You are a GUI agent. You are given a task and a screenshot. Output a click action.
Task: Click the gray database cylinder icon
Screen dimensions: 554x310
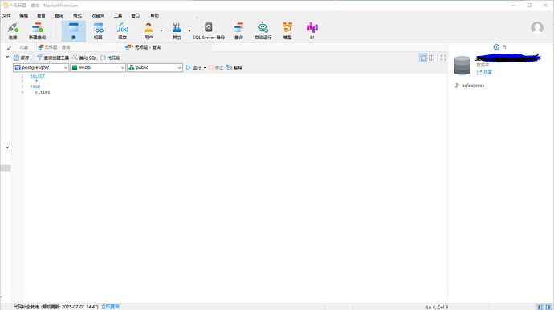point(462,65)
